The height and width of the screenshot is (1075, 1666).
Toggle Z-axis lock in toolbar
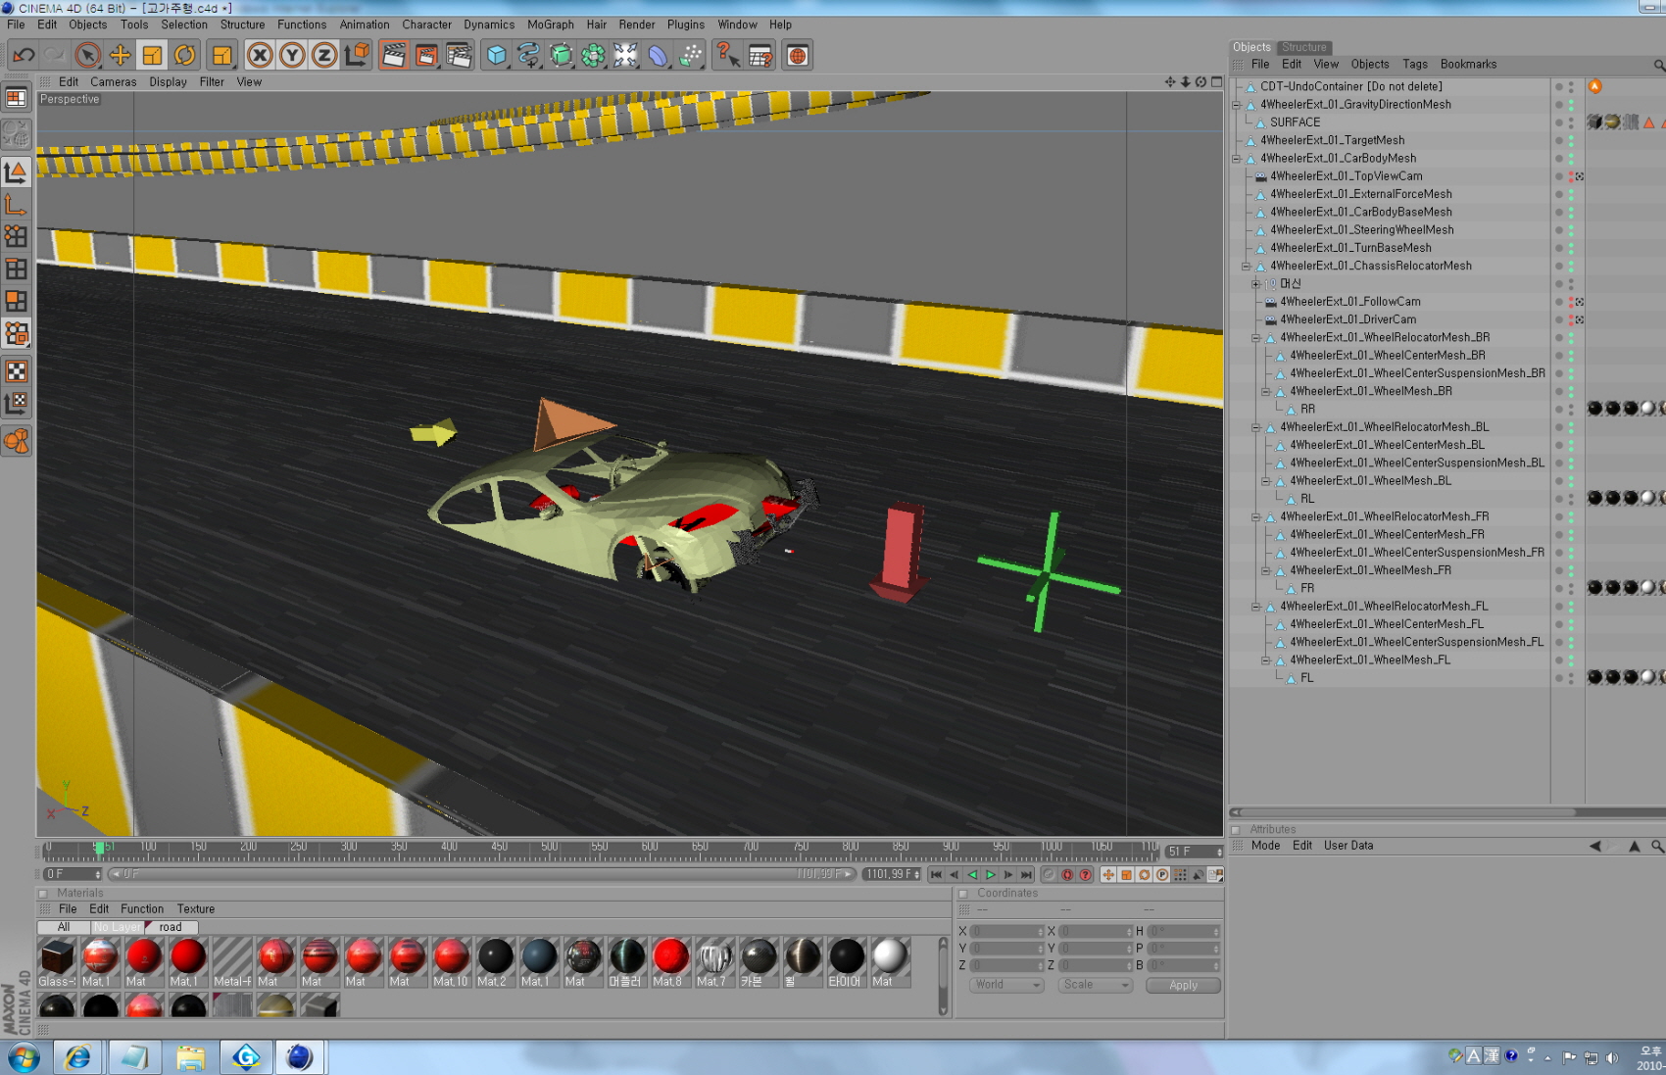coord(324,56)
